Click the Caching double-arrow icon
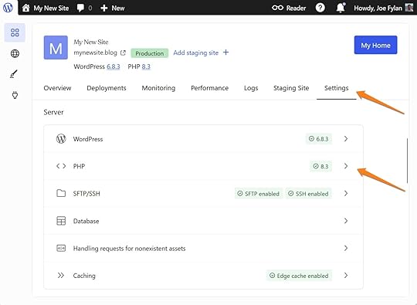This screenshot has width=417, height=305. click(x=61, y=275)
